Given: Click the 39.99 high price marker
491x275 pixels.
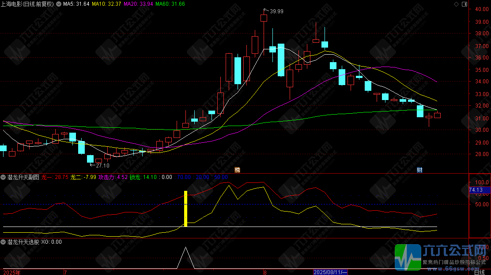Looking at the screenshot, I should pos(276,11).
